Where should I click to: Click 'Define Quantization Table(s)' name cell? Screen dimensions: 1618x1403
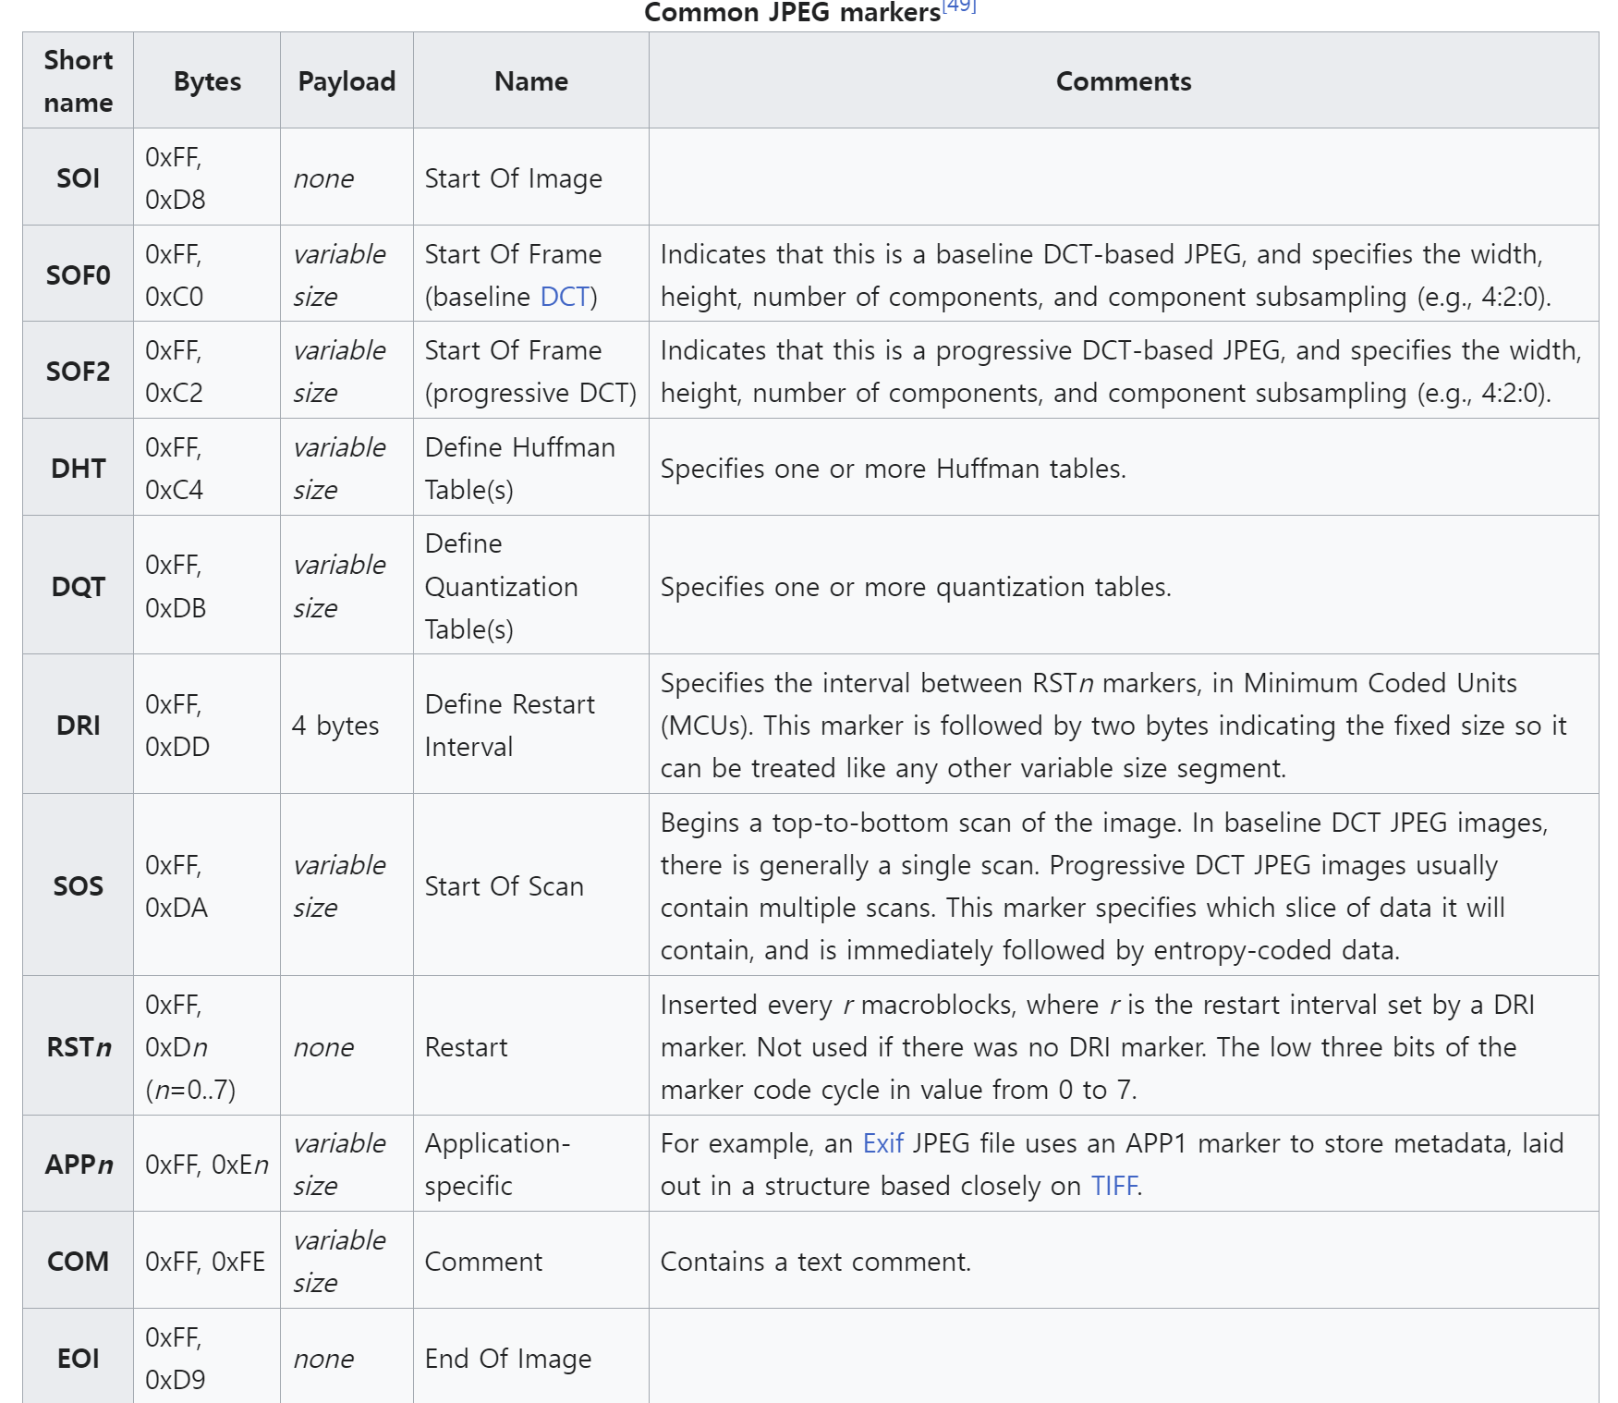pyautogui.click(x=531, y=586)
